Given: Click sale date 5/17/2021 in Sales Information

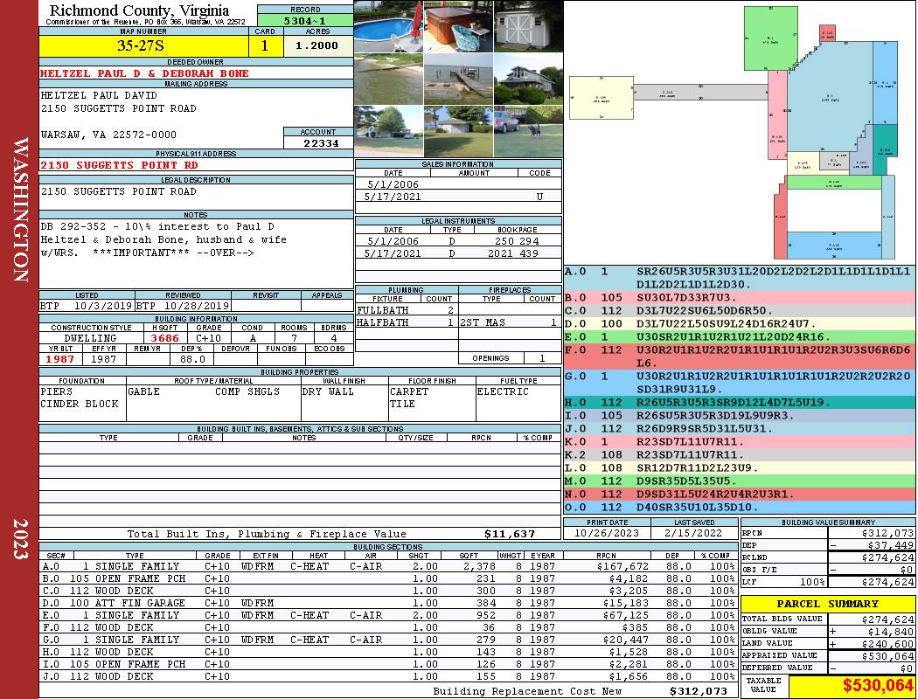Looking at the screenshot, I should point(393,197).
